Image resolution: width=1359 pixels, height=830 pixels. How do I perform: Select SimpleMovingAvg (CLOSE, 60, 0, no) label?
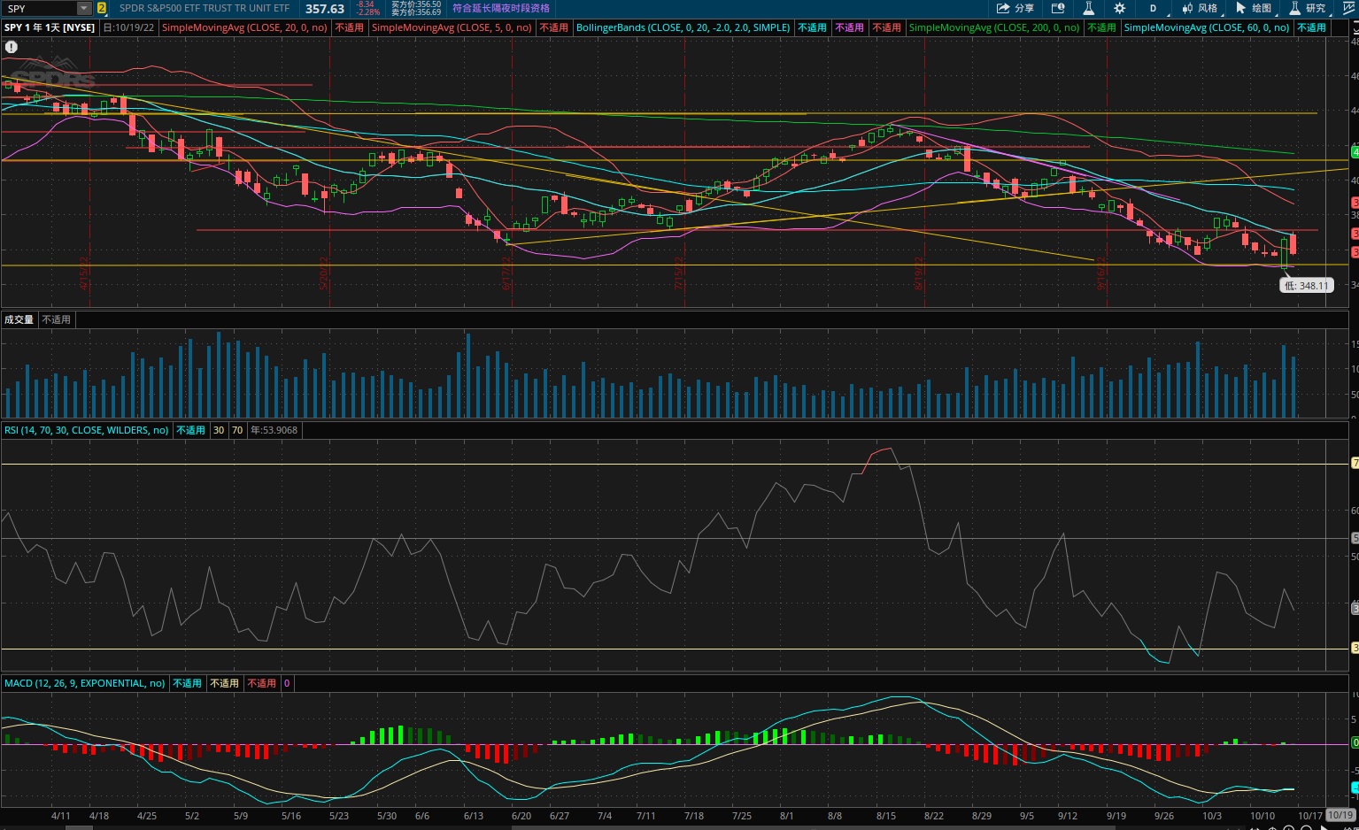point(1206,27)
